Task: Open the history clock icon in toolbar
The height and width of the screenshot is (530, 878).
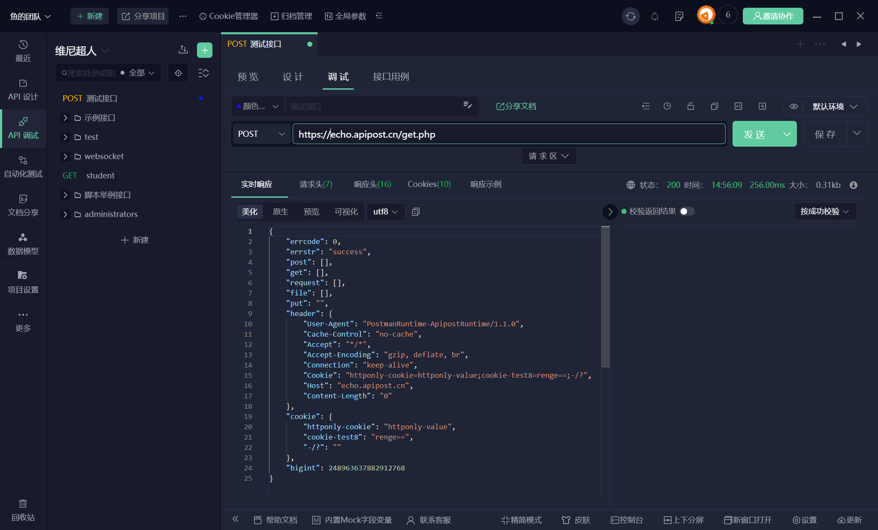Action: (x=667, y=106)
